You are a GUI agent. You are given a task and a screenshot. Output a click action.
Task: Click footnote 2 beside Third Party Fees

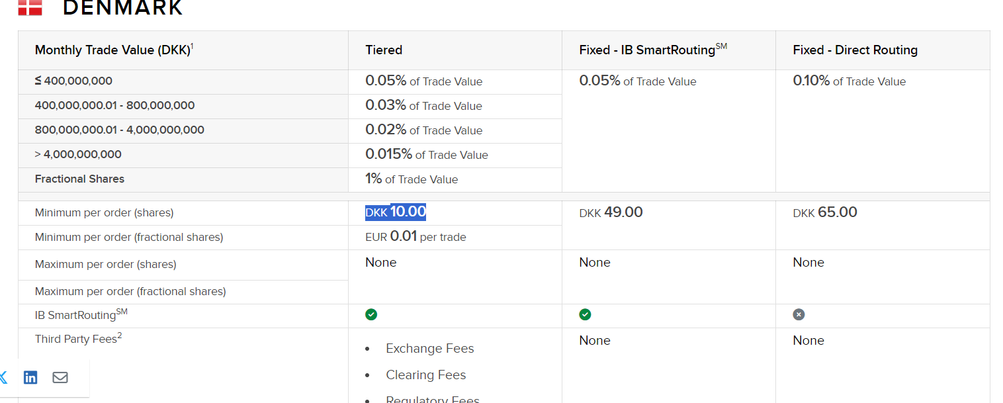point(120,336)
